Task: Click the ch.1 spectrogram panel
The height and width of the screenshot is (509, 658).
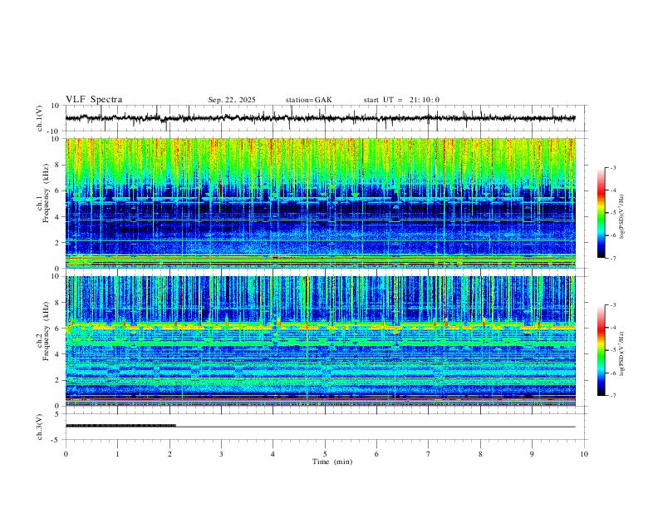Action: [320, 203]
